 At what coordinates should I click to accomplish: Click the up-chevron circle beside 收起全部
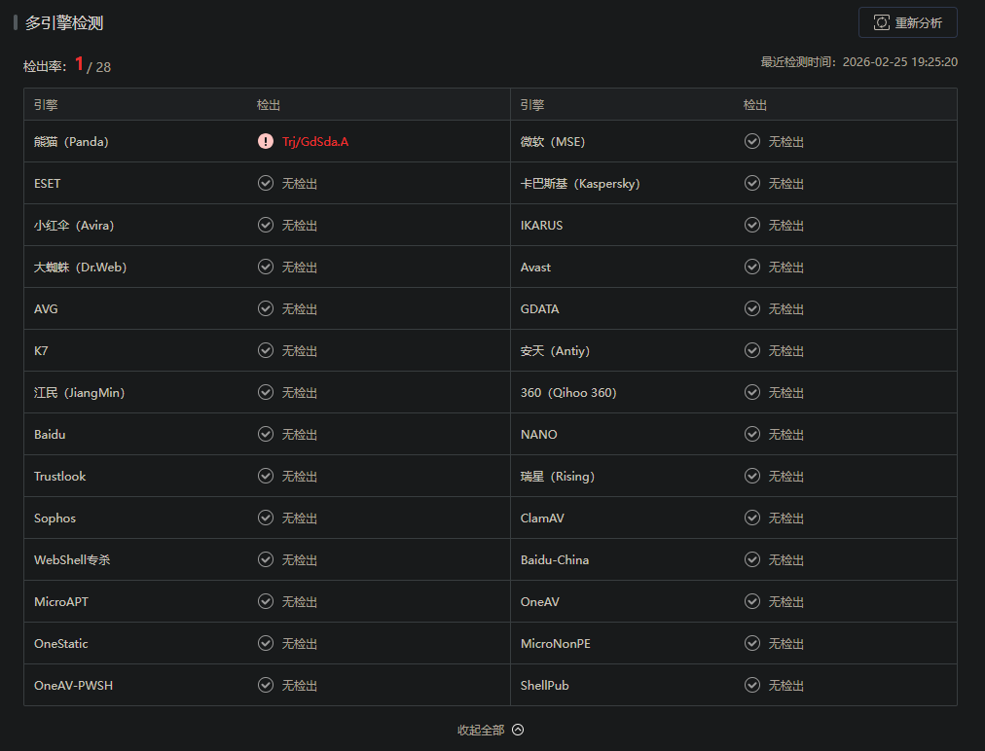point(518,730)
